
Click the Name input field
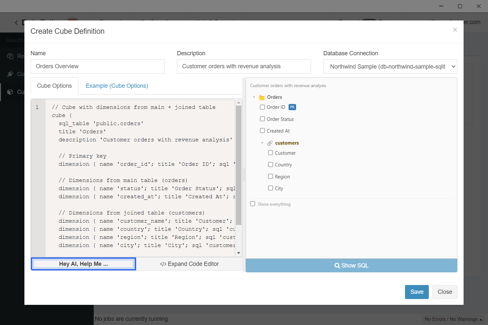[98, 66]
